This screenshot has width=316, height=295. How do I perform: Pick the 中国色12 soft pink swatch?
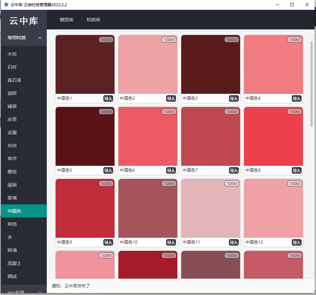tap(273, 208)
